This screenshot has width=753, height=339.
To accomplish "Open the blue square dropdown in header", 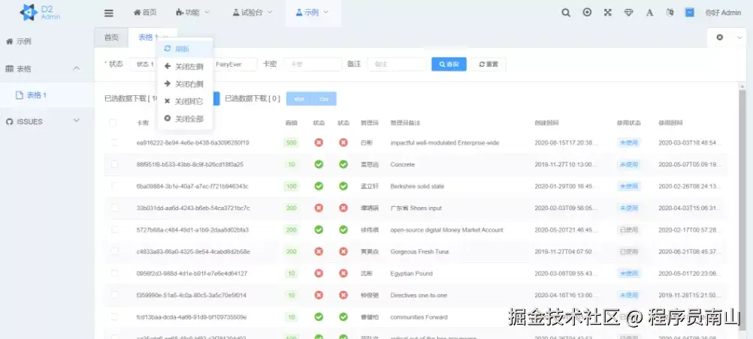I will coord(690,13).
